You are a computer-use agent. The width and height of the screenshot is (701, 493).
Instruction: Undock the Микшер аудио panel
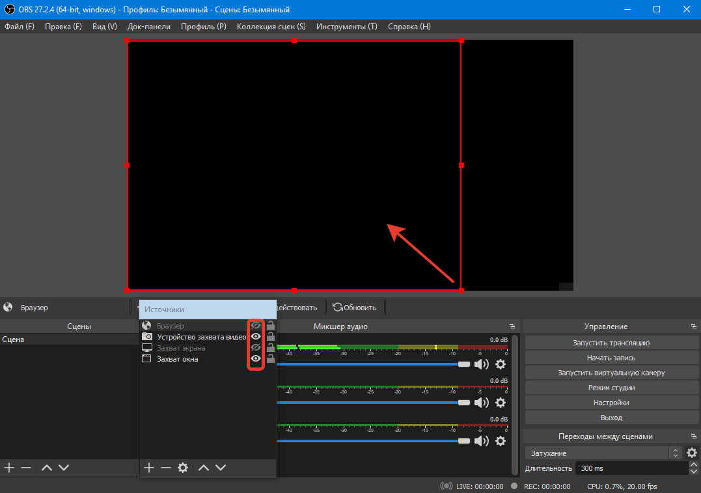[x=512, y=326]
